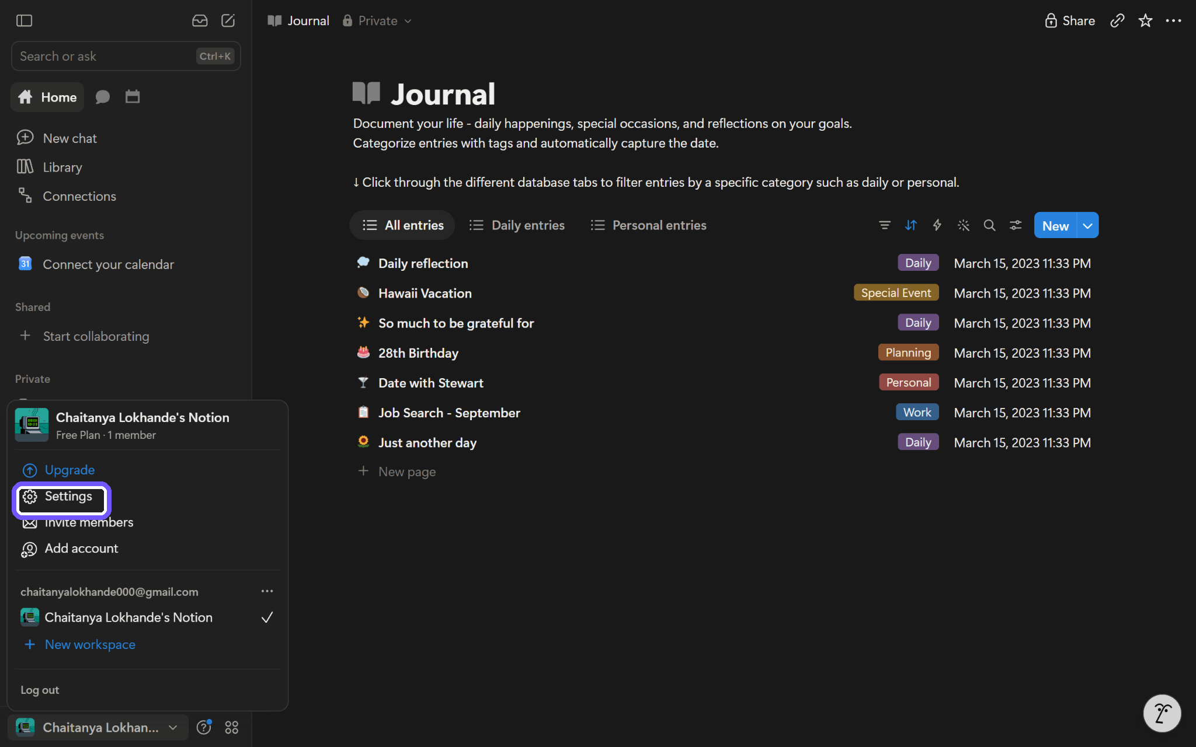Switch to Personal entries tab
Image resolution: width=1196 pixels, height=747 pixels.
[649, 225]
